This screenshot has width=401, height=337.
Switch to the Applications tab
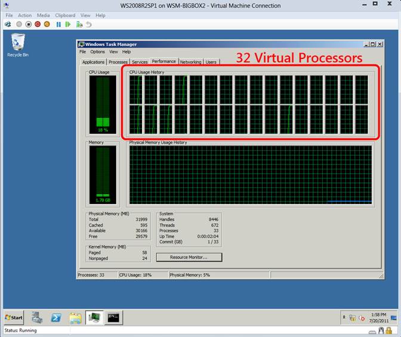coord(93,62)
